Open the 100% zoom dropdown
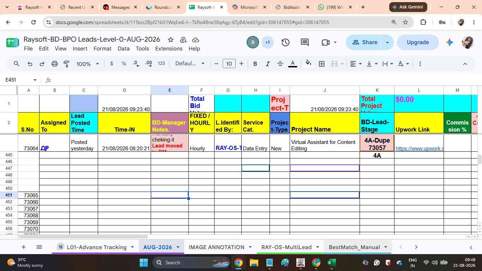482x271 pixels. coord(88,64)
